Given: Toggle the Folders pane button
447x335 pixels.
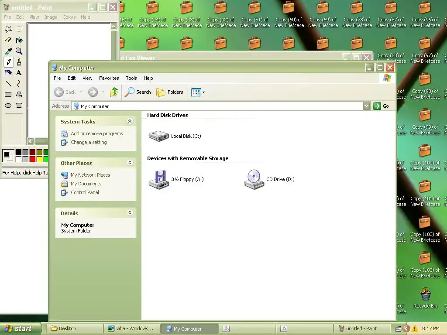Looking at the screenshot, I should pos(170,92).
